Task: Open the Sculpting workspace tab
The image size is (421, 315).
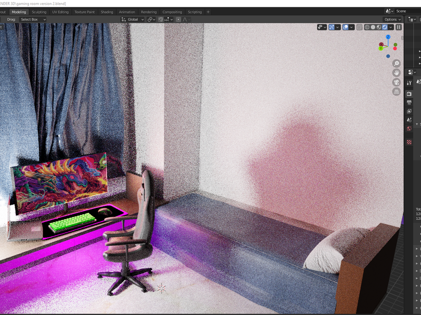Action: [x=39, y=12]
